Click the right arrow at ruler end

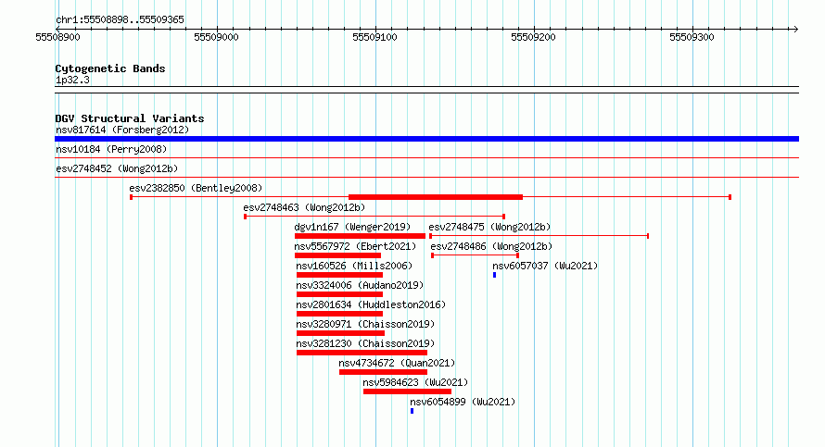click(795, 30)
